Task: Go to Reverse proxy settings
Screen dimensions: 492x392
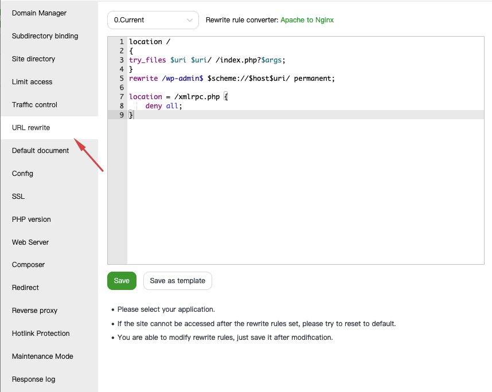Action: (34, 311)
